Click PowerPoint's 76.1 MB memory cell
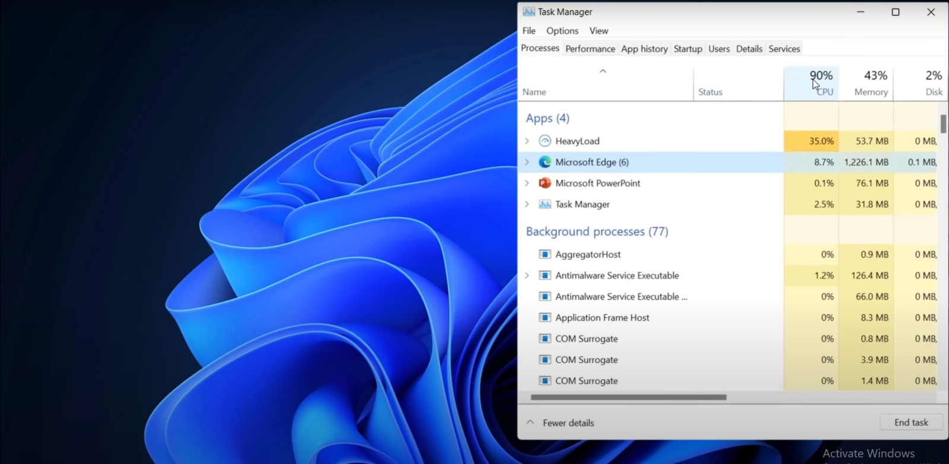Image resolution: width=949 pixels, height=464 pixels. 866,183
